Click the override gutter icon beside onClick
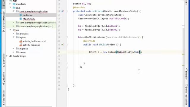The height and width of the screenshot is (107, 190). coord(63,45)
